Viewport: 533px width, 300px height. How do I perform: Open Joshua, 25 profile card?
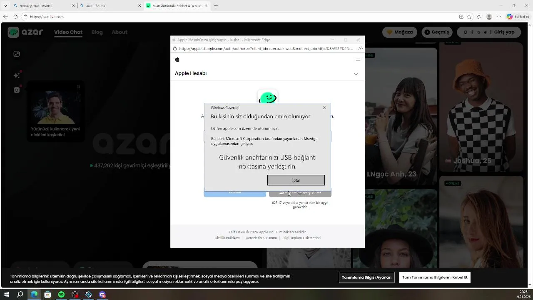481,107
